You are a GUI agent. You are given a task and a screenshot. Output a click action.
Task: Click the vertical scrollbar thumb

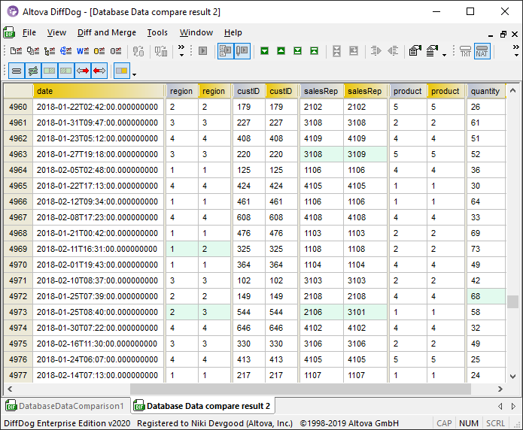pos(512,301)
